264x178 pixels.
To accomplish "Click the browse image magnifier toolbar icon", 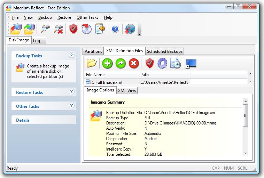I will click(45, 29).
